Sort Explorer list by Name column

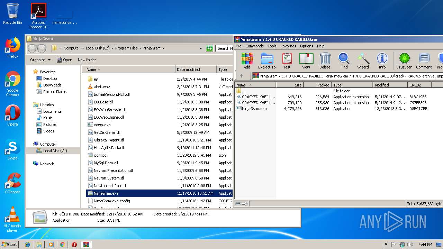(128, 70)
